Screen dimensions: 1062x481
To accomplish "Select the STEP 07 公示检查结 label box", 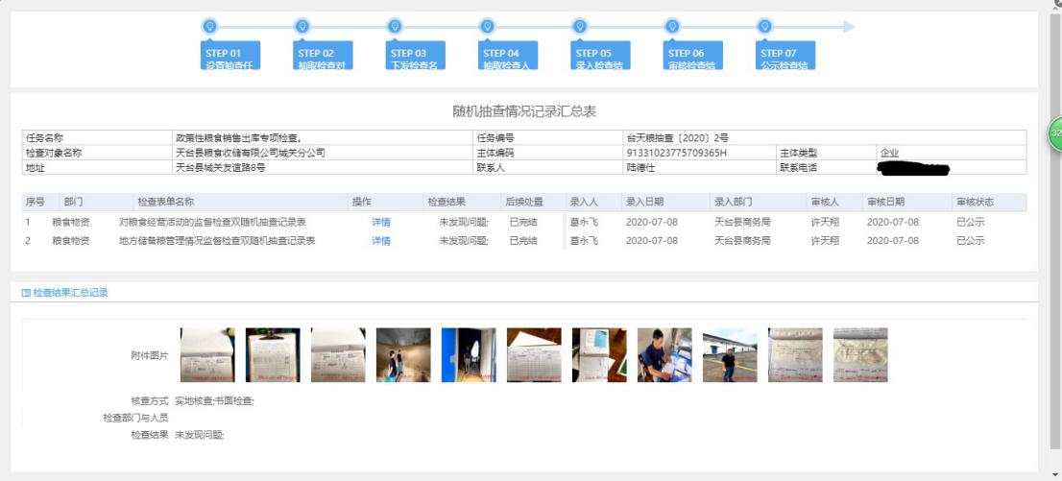I will click(x=785, y=57).
